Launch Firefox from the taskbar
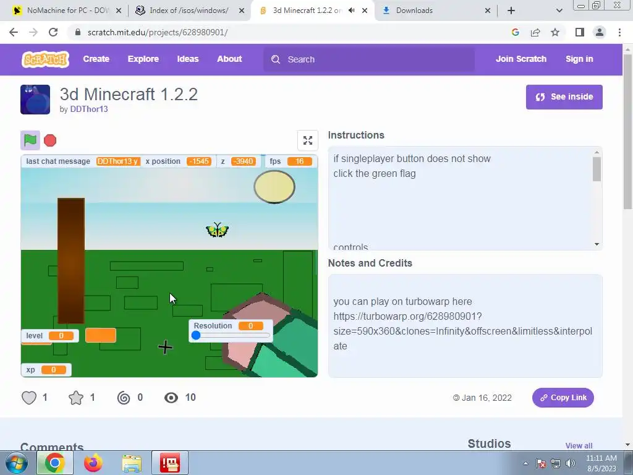The height and width of the screenshot is (475, 633). click(x=93, y=463)
